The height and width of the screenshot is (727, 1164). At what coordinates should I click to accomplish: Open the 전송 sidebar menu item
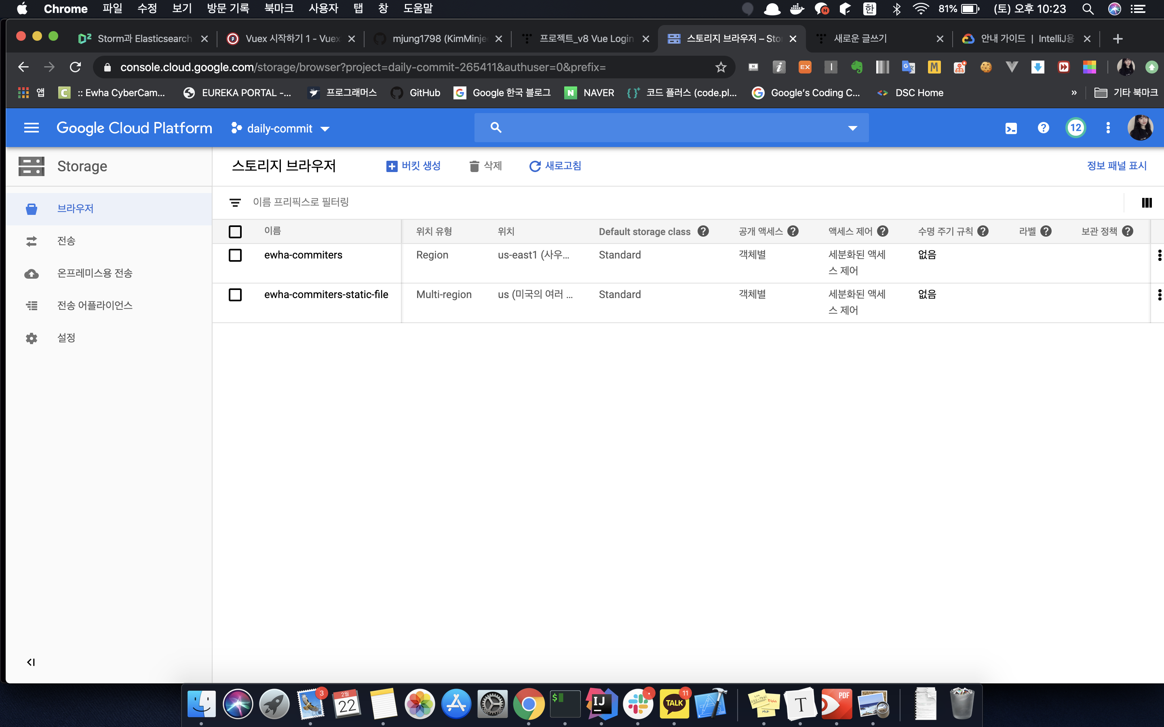pos(66,241)
